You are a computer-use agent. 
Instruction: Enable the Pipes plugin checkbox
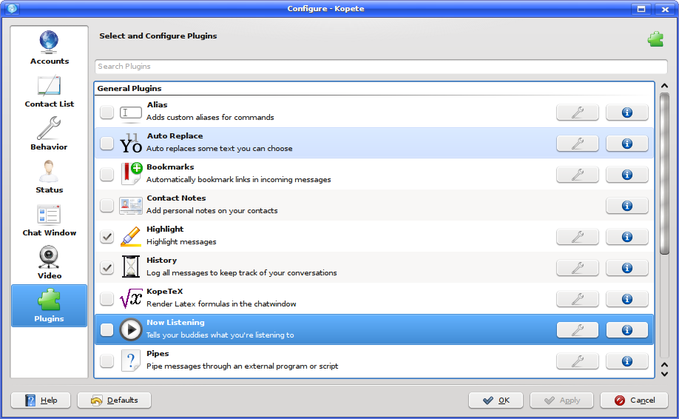click(107, 361)
